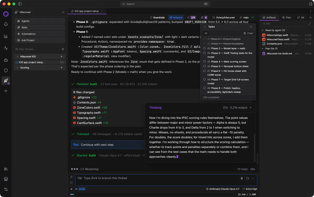Open the Agents button
The width and height of the screenshot is (314, 197).
coord(40,21)
